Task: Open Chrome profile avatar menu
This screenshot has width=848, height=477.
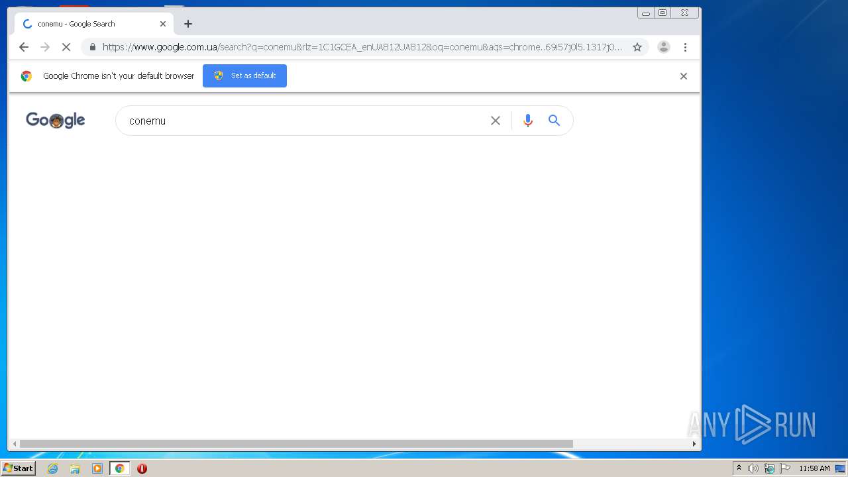Action: click(x=664, y=47)
